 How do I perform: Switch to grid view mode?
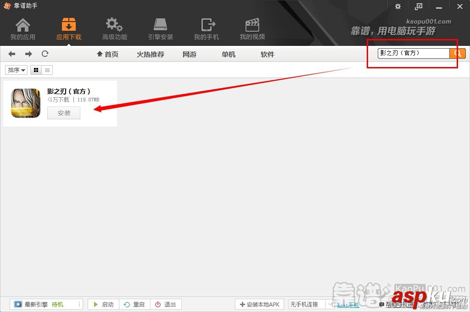(x=36, y=70)
